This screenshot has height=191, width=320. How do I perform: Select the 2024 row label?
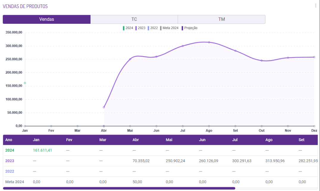[x=10, y=150]
